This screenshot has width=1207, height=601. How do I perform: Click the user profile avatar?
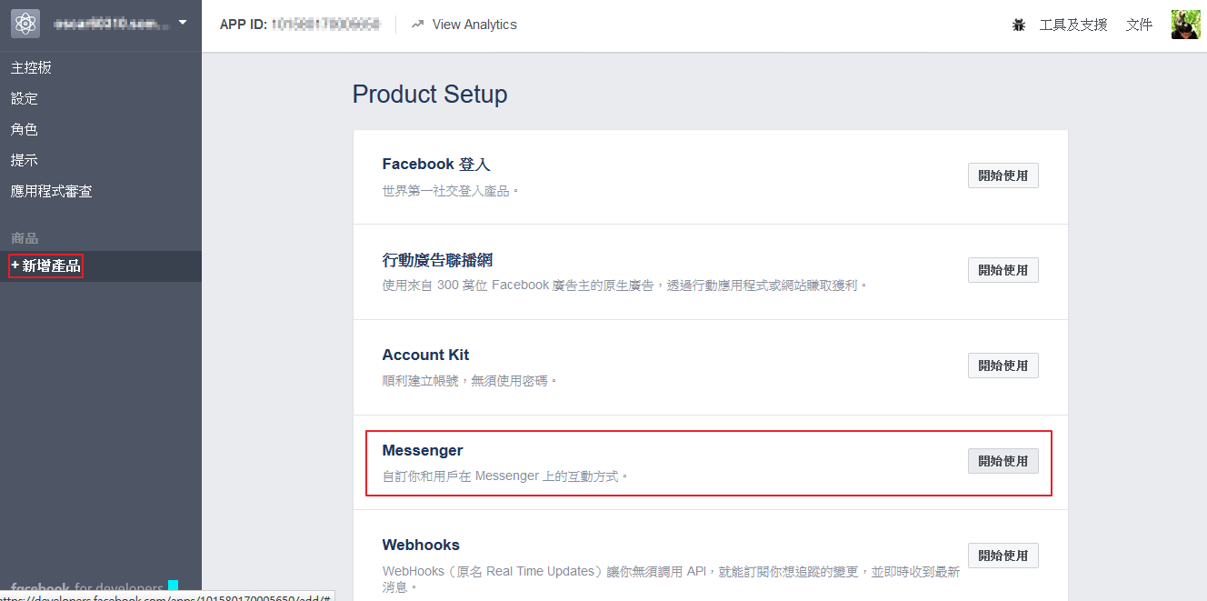tap(1185, 25)
